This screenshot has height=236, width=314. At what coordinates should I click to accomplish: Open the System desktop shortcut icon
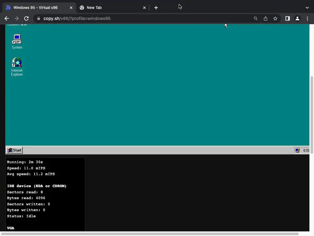pyautogui.click(x=17, y=41)
